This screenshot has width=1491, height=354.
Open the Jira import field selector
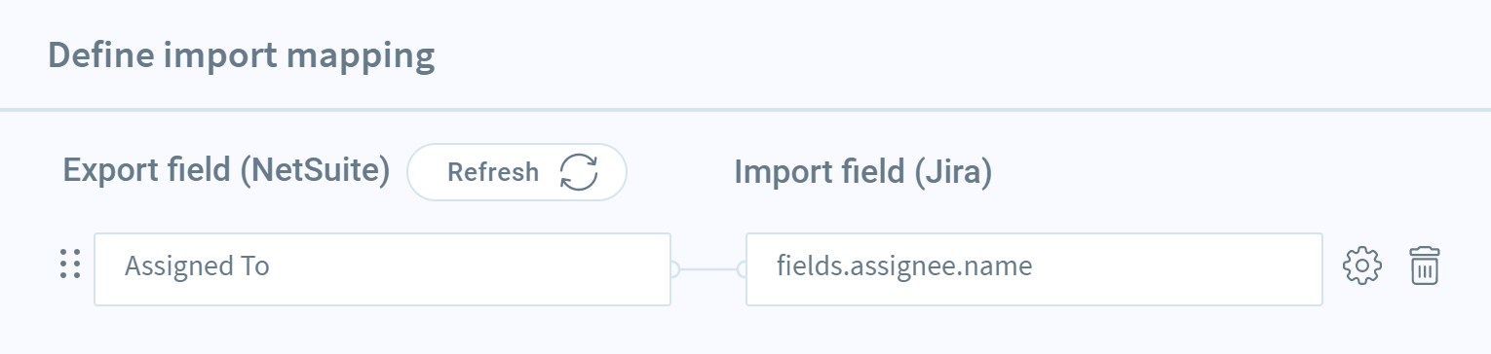1034,268
